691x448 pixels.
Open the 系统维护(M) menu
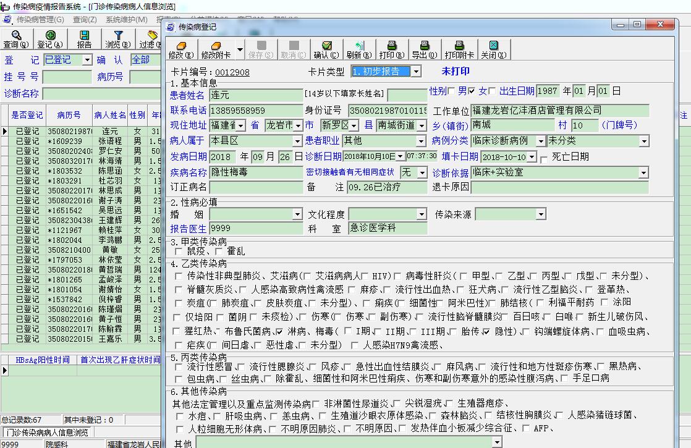pos(127,20)
